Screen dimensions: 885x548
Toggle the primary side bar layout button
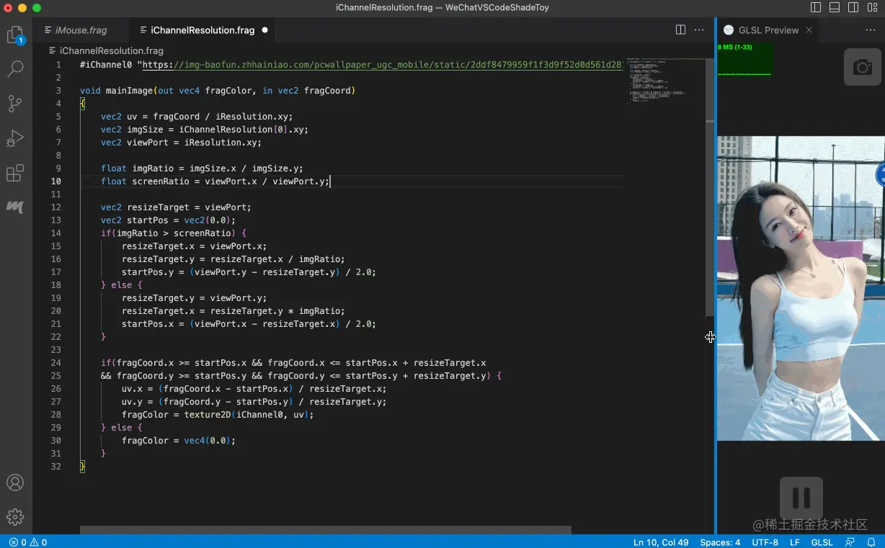(816, 7)
